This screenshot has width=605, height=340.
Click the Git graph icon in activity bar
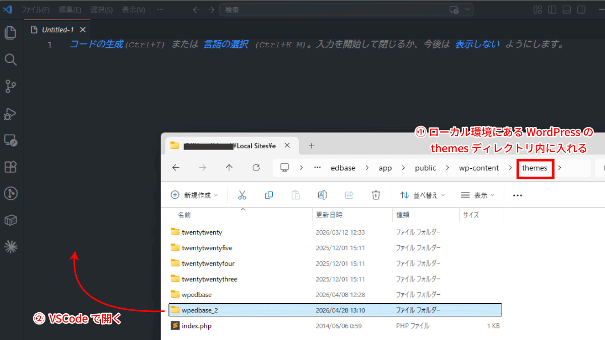[11, 193]
